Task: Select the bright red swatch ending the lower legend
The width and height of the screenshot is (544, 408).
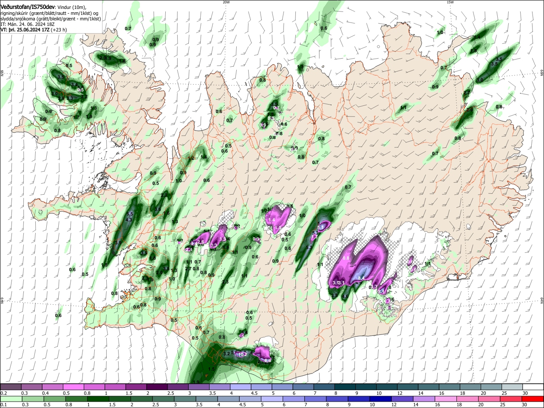Action: coord(533,399)
